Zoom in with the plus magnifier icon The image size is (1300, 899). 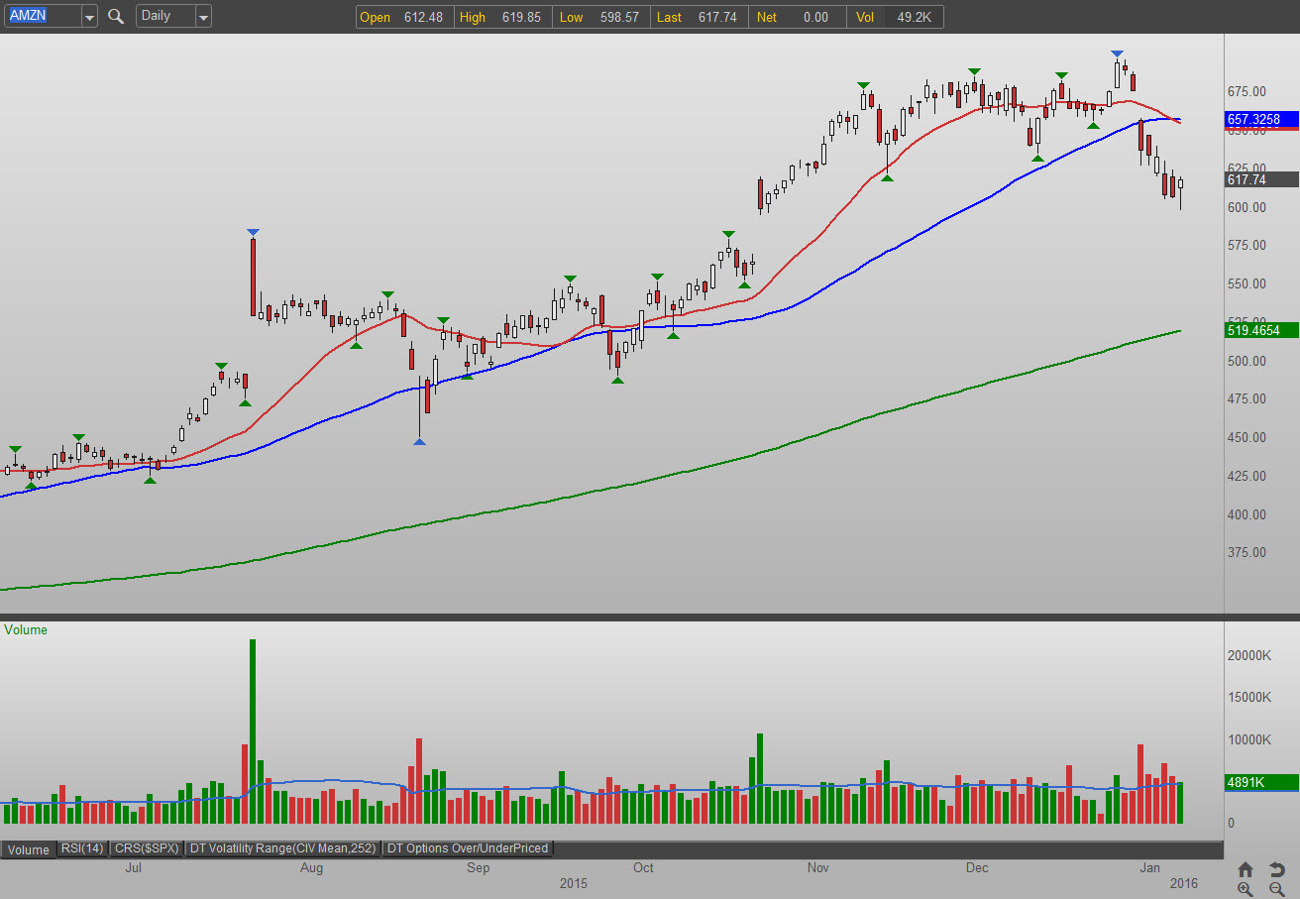(x=1246, y=889)
